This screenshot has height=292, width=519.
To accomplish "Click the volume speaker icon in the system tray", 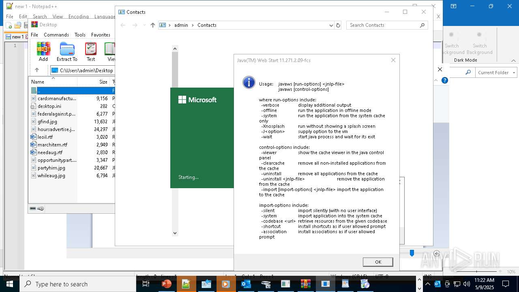I will (x=467, y=284).
